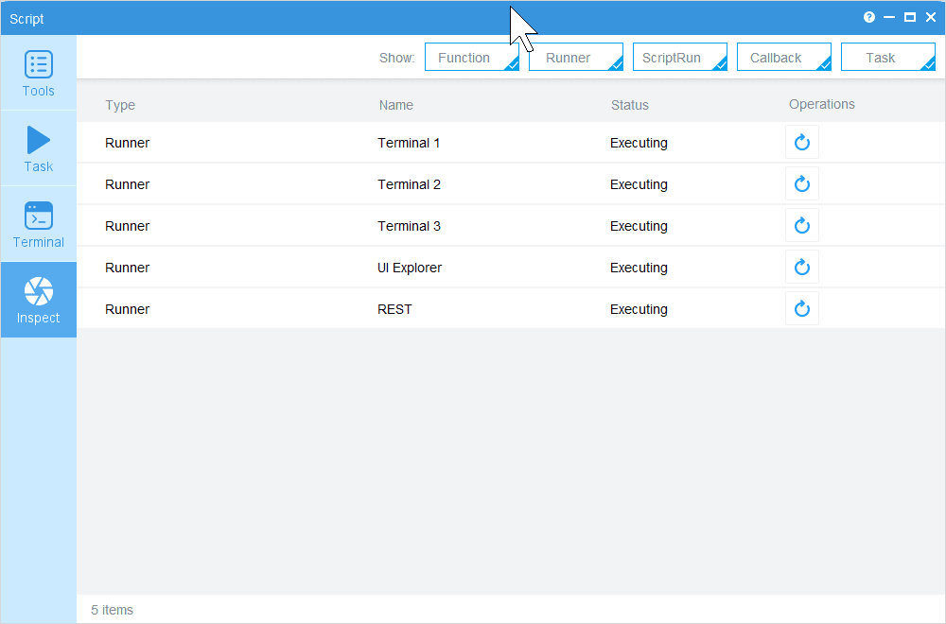Toggle the ScriptRun show filter

[680, 57]
